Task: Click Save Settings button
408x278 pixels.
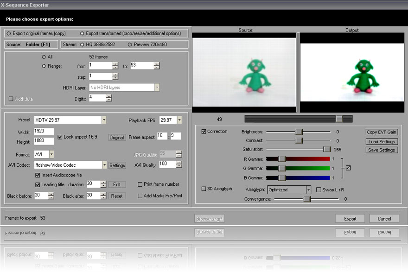Action: [382, 150]
